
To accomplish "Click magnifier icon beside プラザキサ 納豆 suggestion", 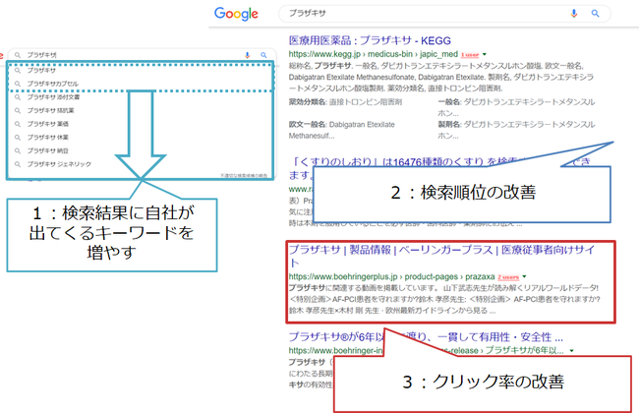I will click(x=18, y=150).
